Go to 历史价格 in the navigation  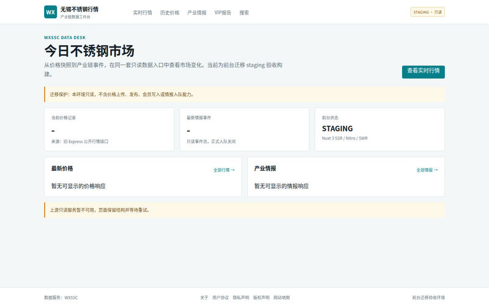[170, 13]
